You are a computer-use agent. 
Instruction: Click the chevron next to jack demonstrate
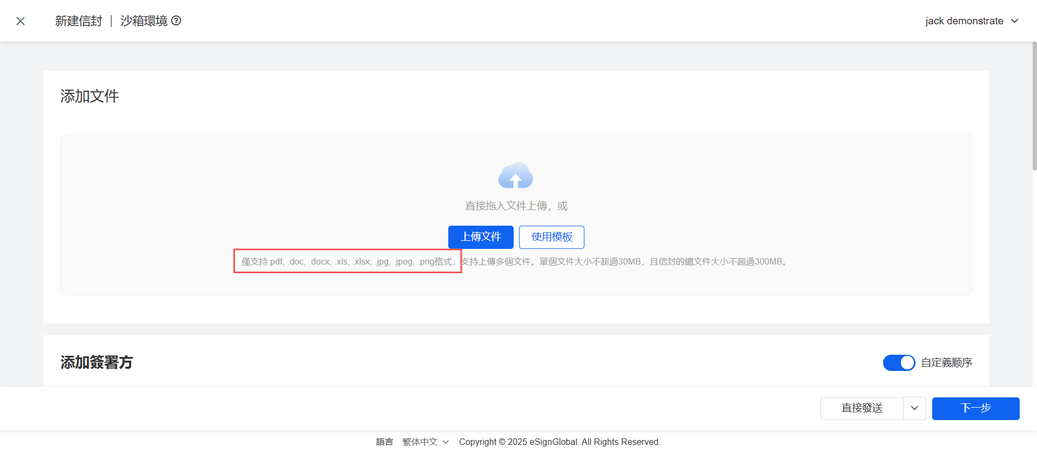(x=1014, y=21)
